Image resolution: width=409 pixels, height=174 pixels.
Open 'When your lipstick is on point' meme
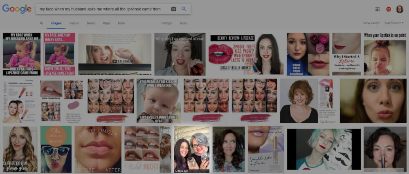point(385,54)
